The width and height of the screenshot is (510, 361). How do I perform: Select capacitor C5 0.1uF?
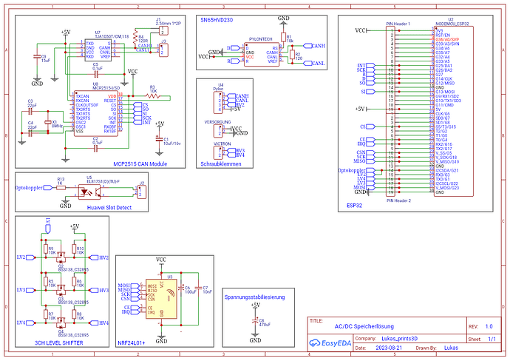(96, 75)
